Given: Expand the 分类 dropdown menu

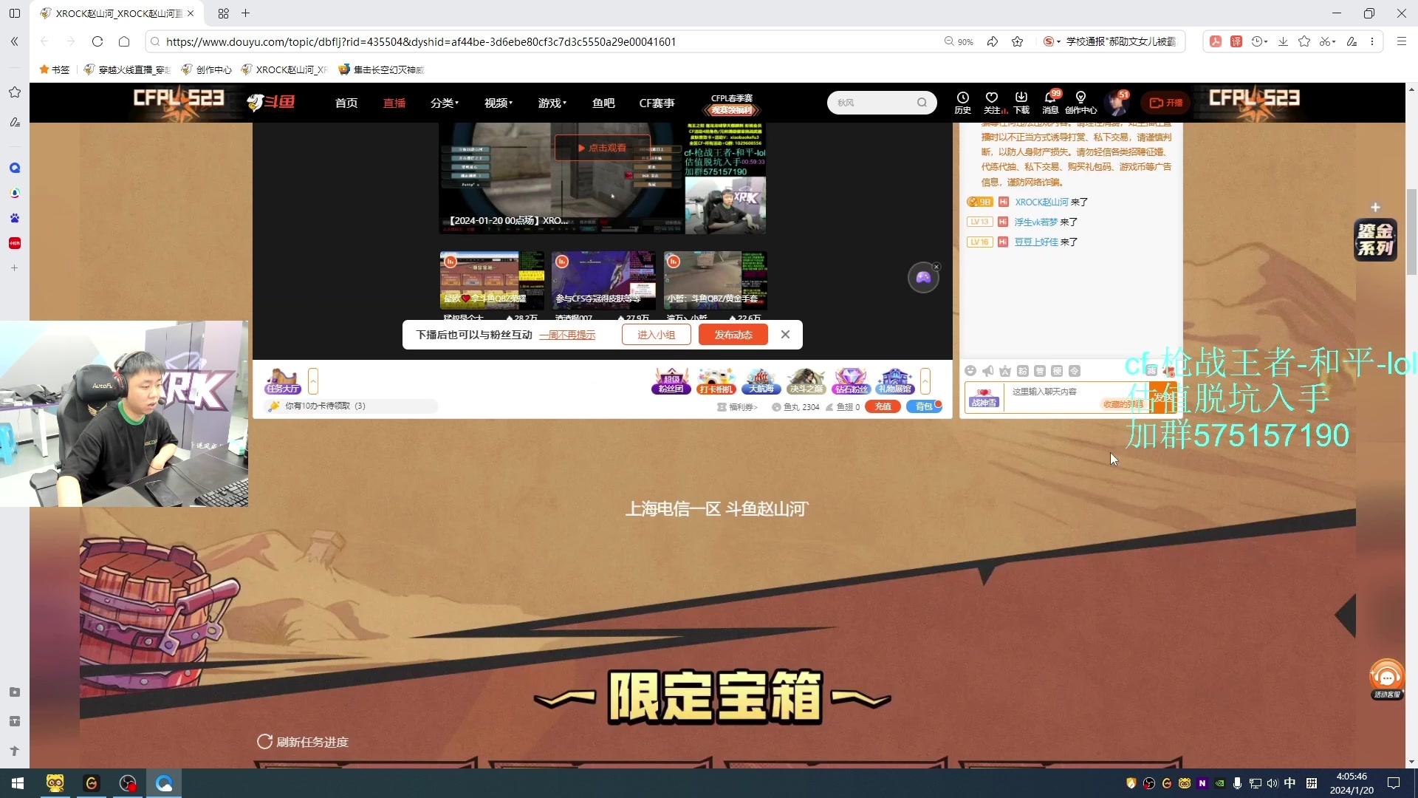Looking at the screenshot, I should [x=445, y=103].
